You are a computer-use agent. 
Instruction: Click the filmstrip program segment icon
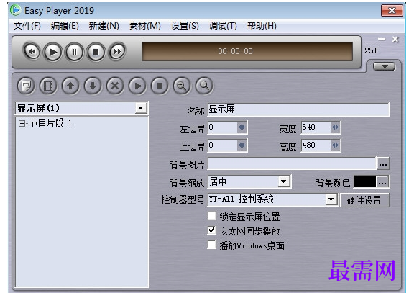click(x=48, y=86)
